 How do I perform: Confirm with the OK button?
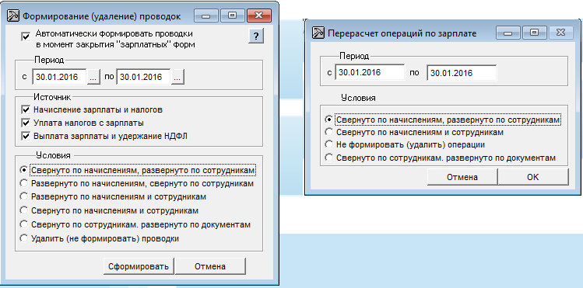click(x=533, y=177)
